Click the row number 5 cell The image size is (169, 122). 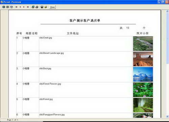pyautogui.click(x=17, y=99)
